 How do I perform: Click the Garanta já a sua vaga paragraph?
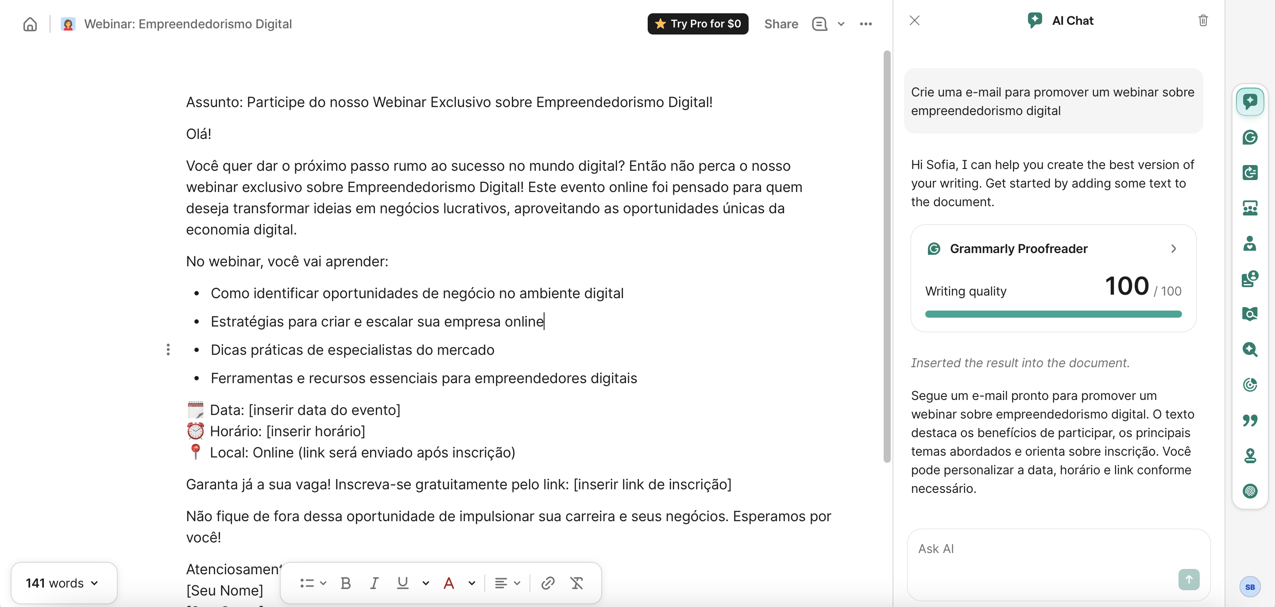point(458,484)
